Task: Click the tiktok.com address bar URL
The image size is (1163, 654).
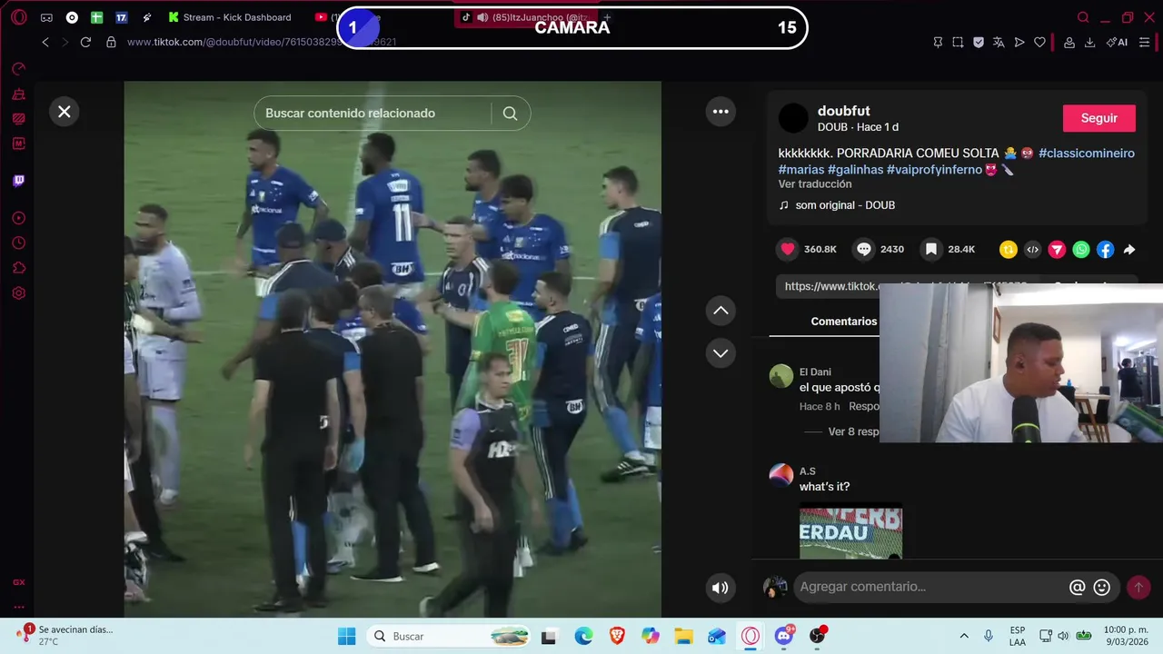Action: tap(262, 42)
